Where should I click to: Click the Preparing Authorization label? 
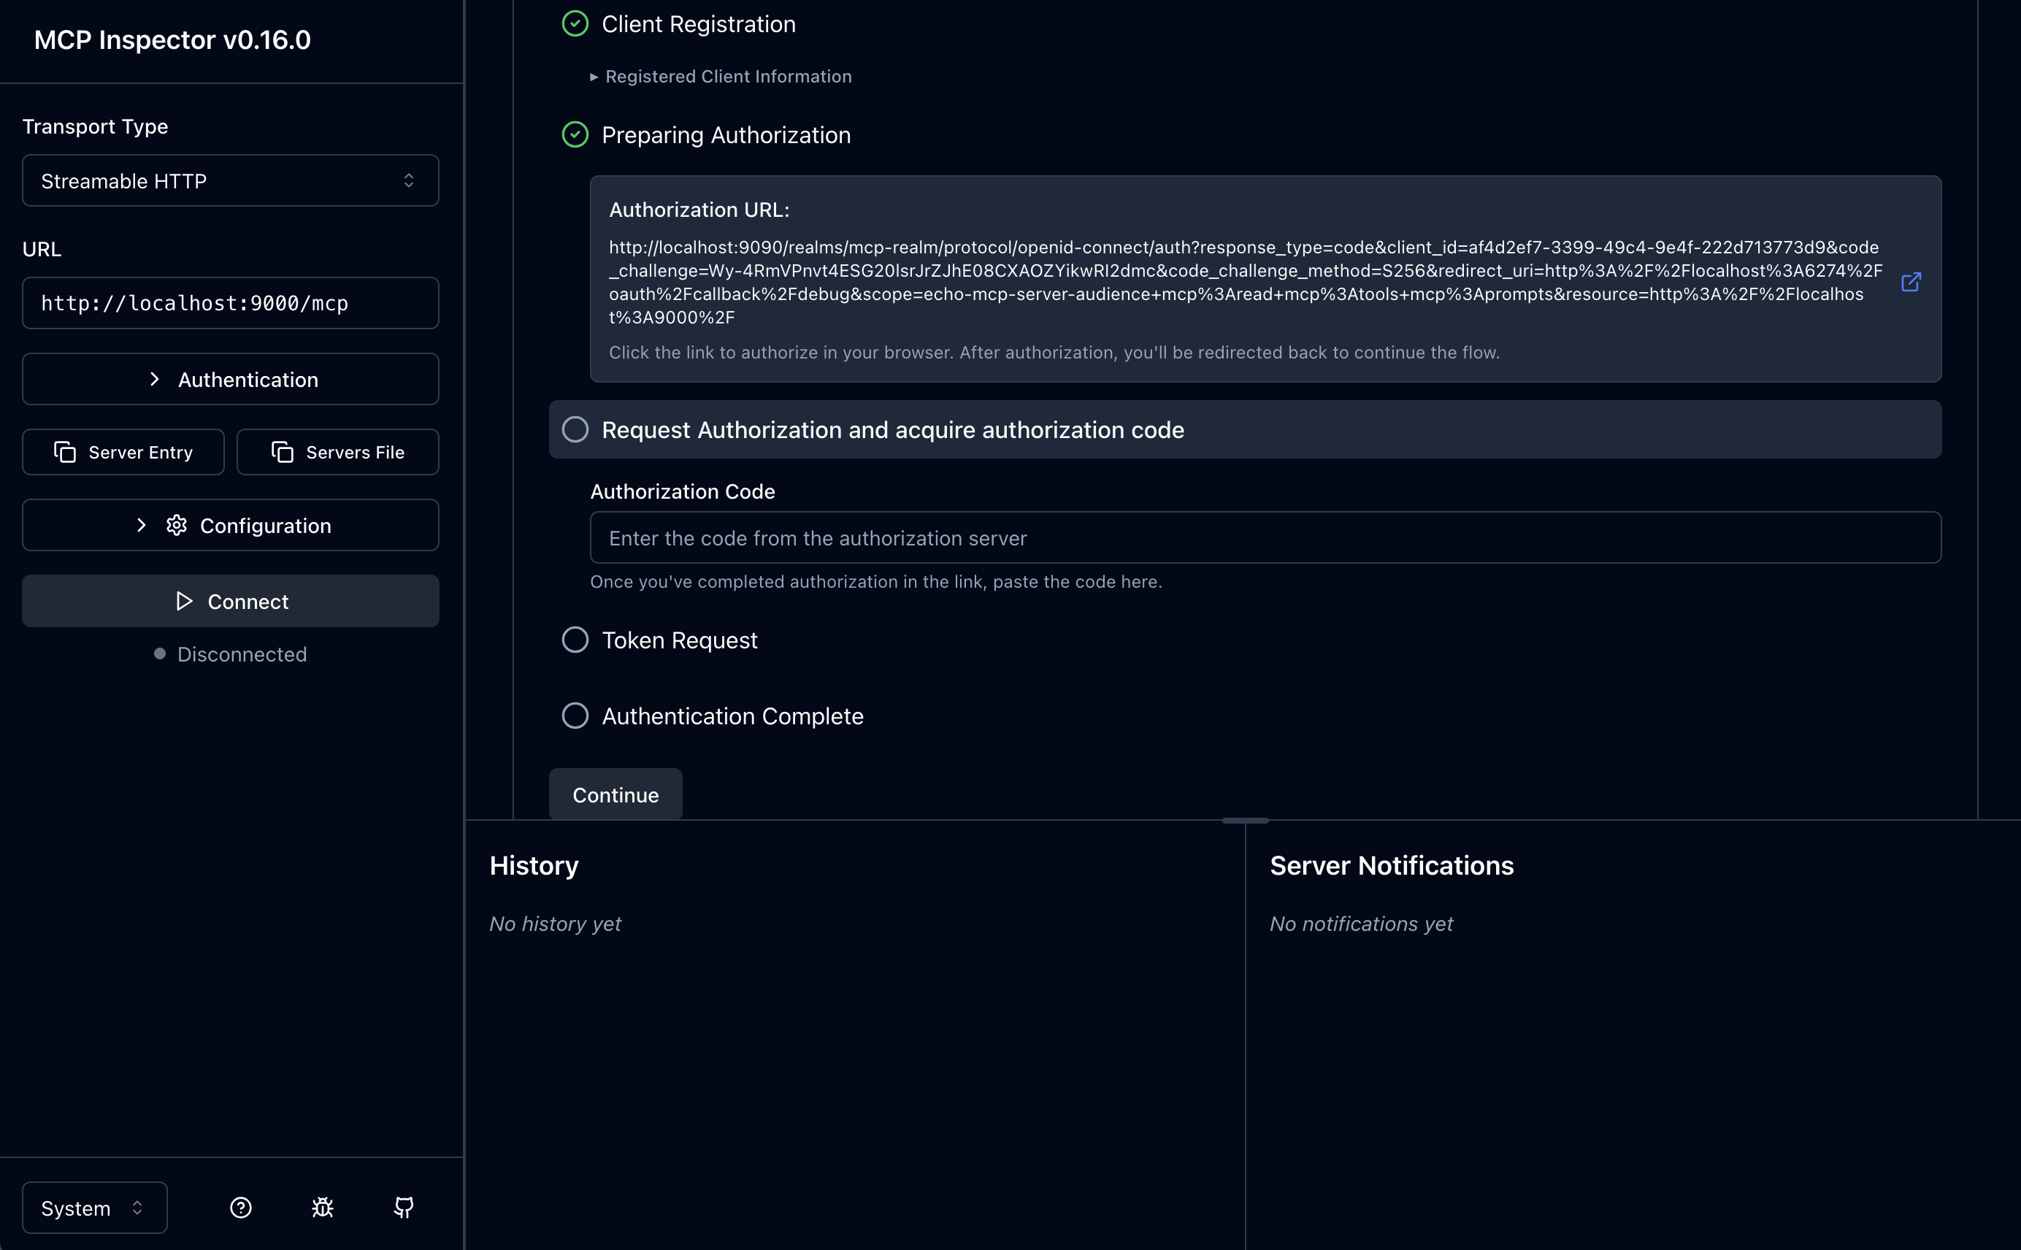tap(726, 135)
